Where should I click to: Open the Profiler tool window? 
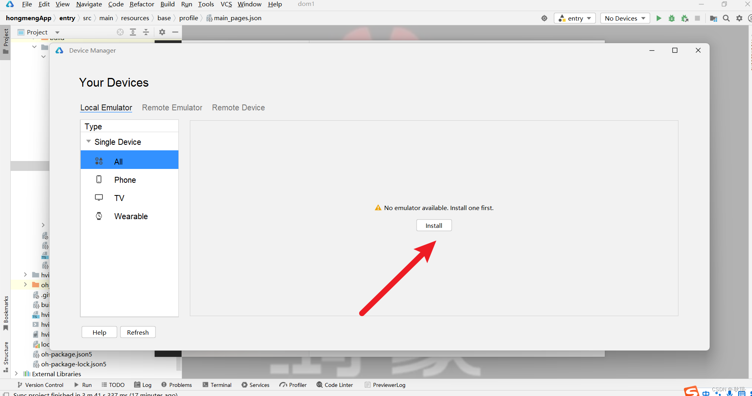[293, 385]
